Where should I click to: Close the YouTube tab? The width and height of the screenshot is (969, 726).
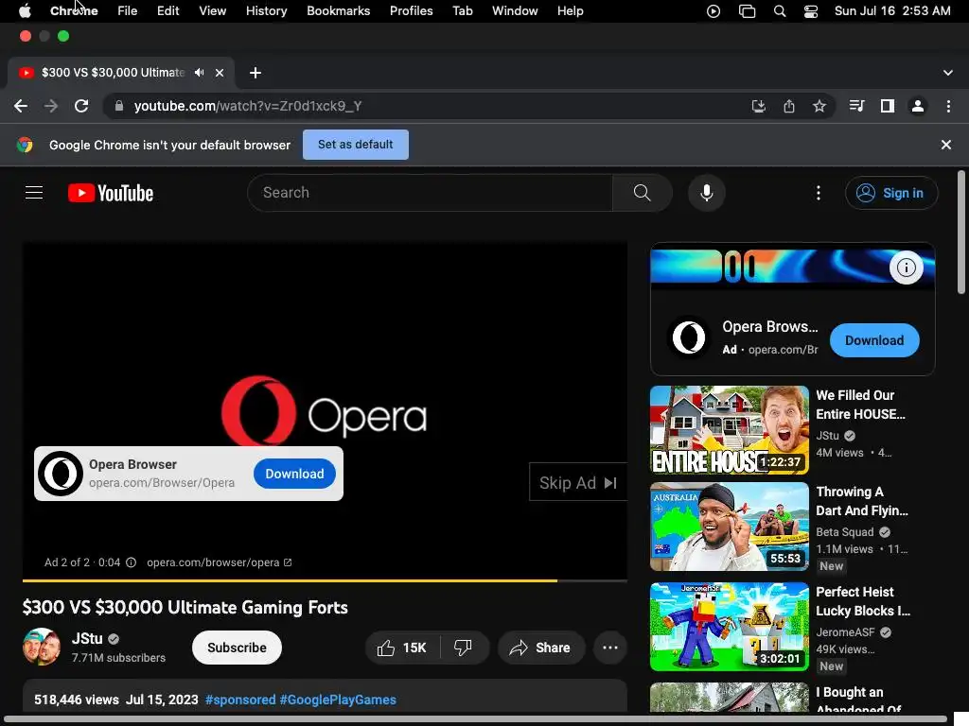(220, 73)
